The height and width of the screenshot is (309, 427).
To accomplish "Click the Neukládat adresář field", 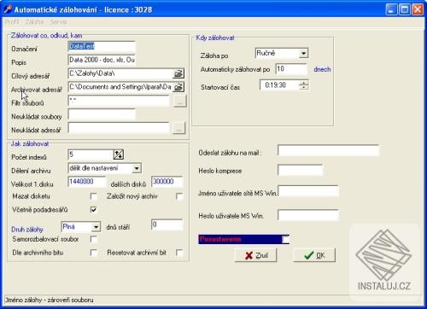I will 119,128.
